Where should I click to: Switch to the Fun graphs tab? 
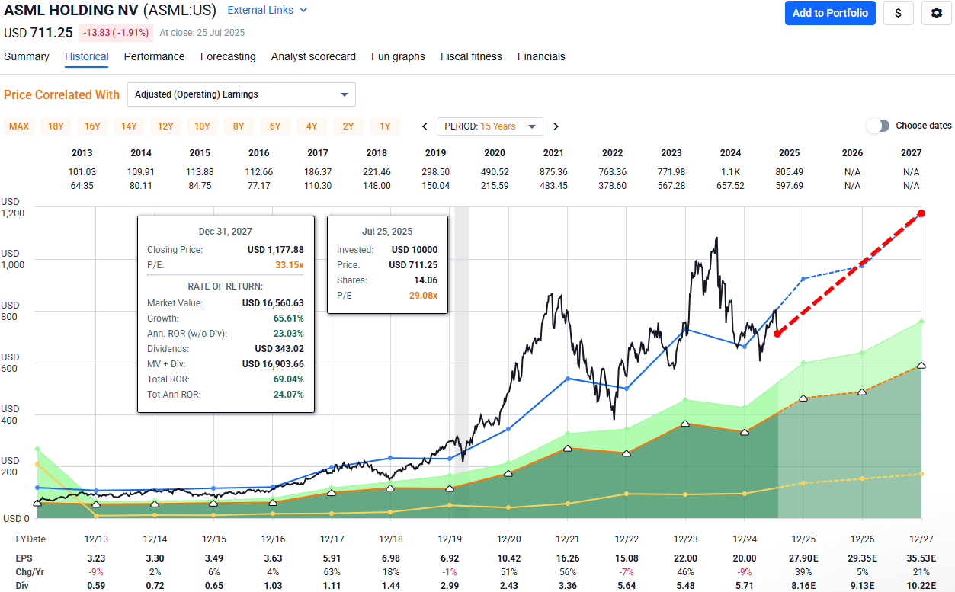click(398, 56)
